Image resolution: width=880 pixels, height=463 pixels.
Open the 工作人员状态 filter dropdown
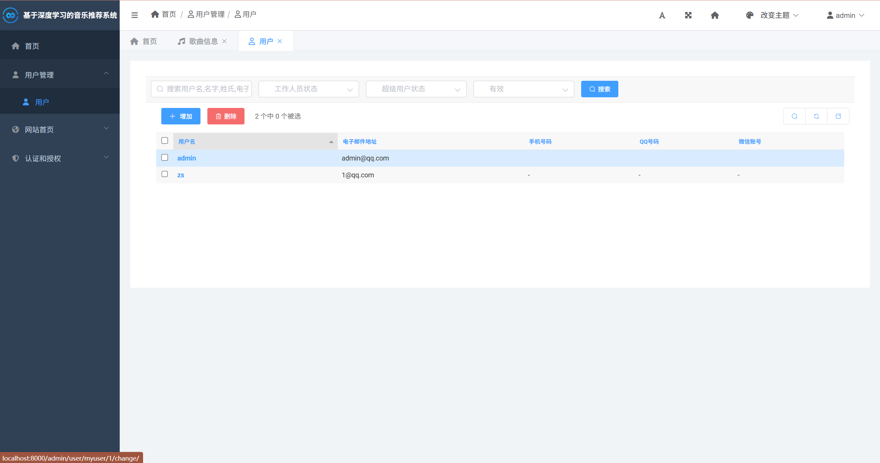(x=308, y=89)
